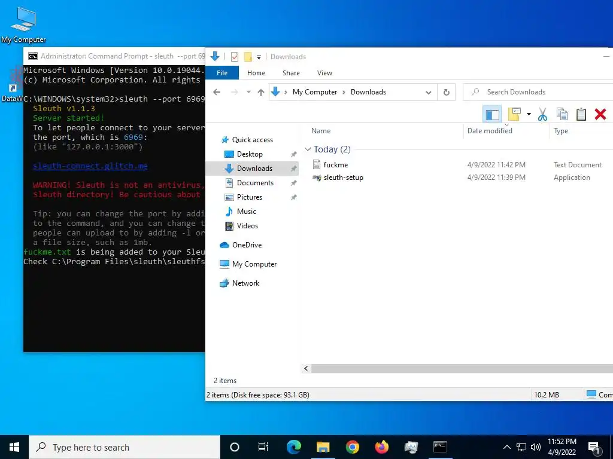The image size is (613, 459).
Task: Open Documents in the navigation pane
Action: pos(255,183)
